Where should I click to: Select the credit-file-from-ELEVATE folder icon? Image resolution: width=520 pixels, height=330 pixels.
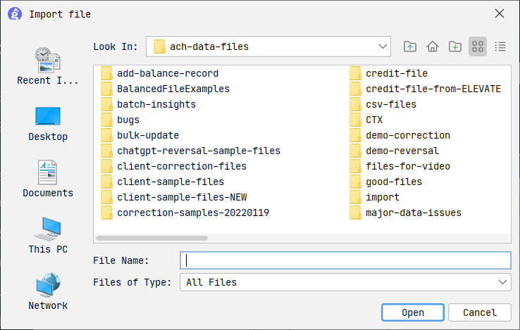(x=355, y=89)
